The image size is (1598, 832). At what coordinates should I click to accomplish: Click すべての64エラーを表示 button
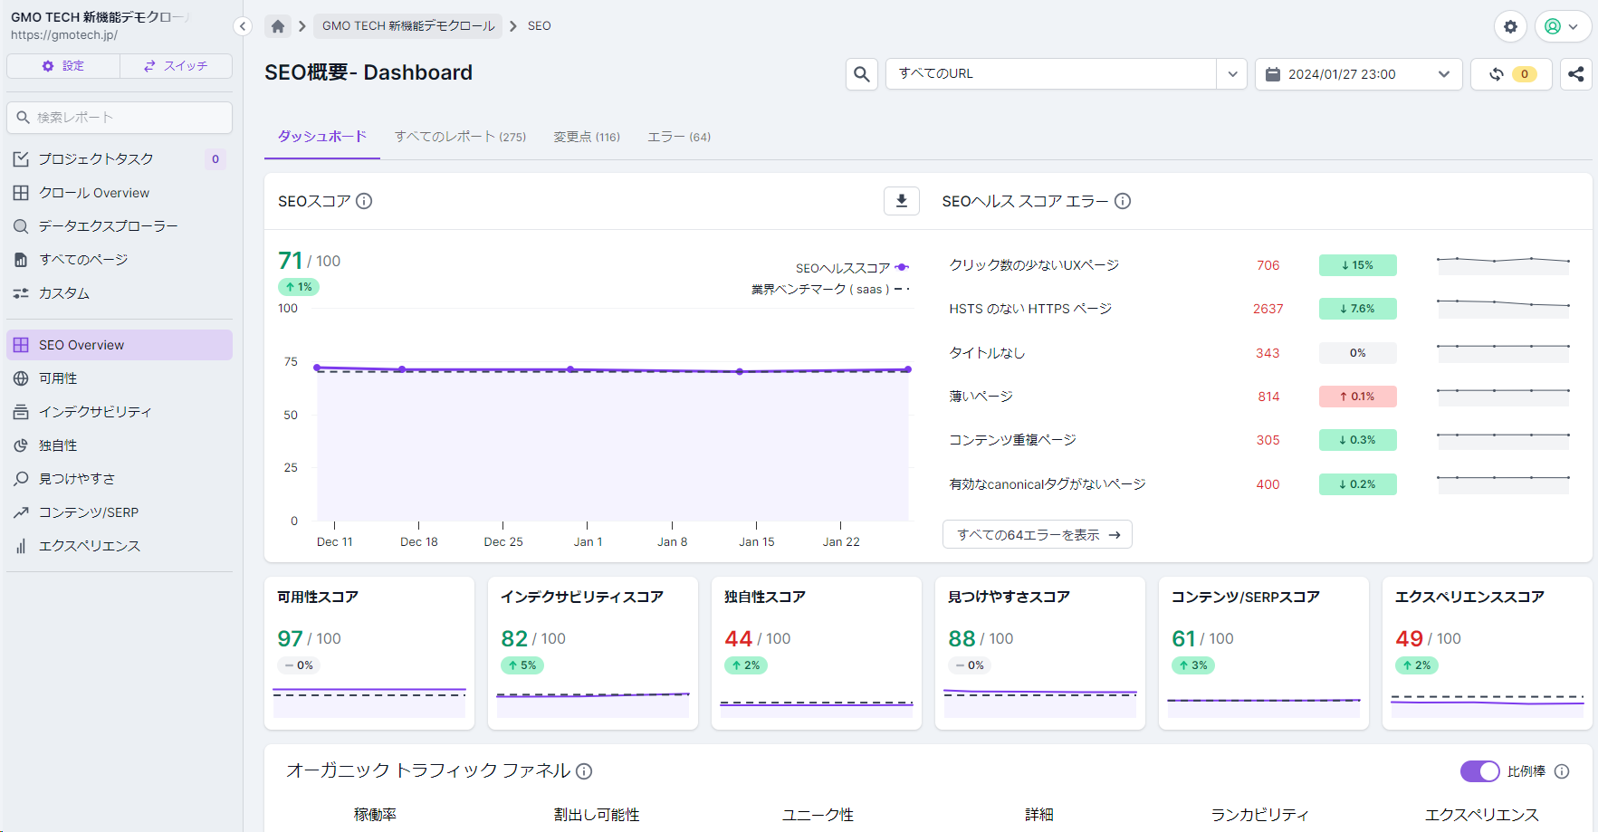1038,533
